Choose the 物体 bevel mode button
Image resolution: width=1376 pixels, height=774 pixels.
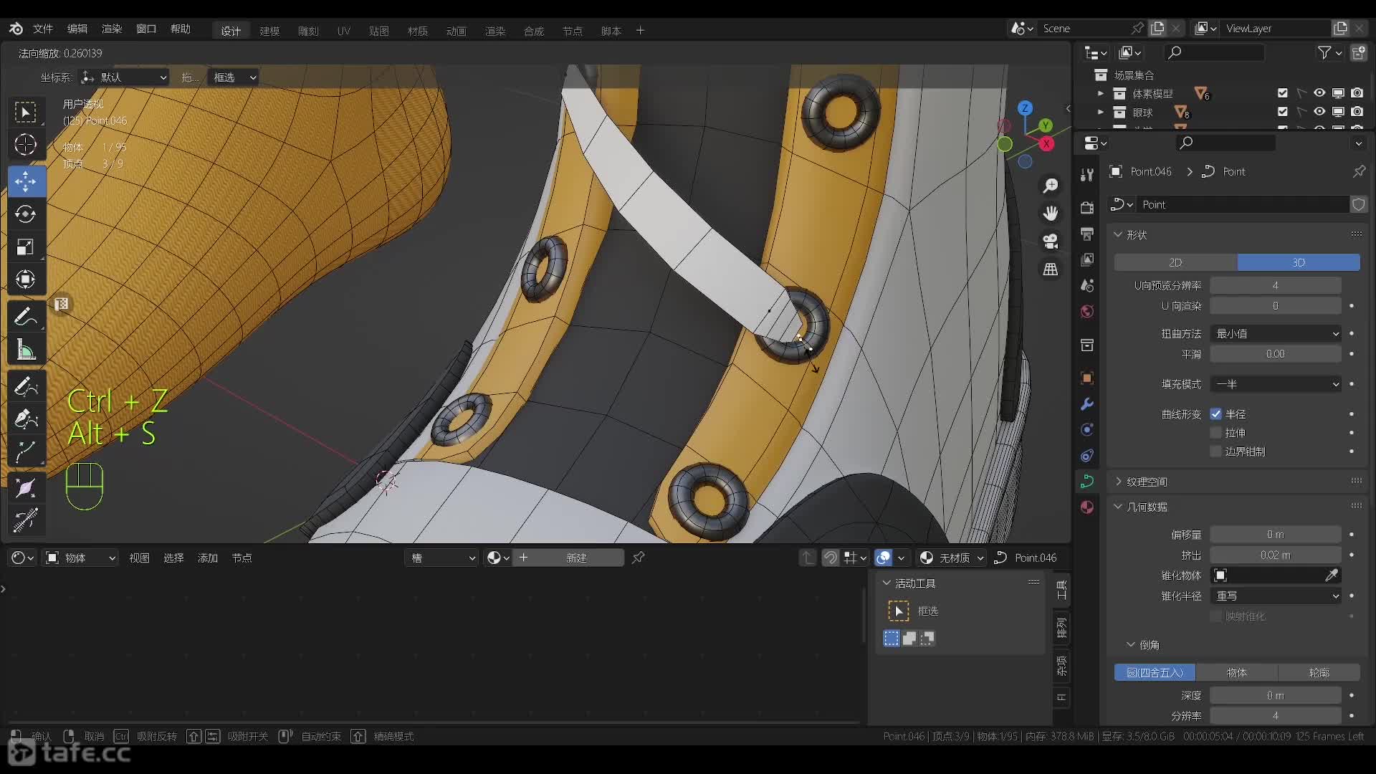click(x=1237, y=672)
